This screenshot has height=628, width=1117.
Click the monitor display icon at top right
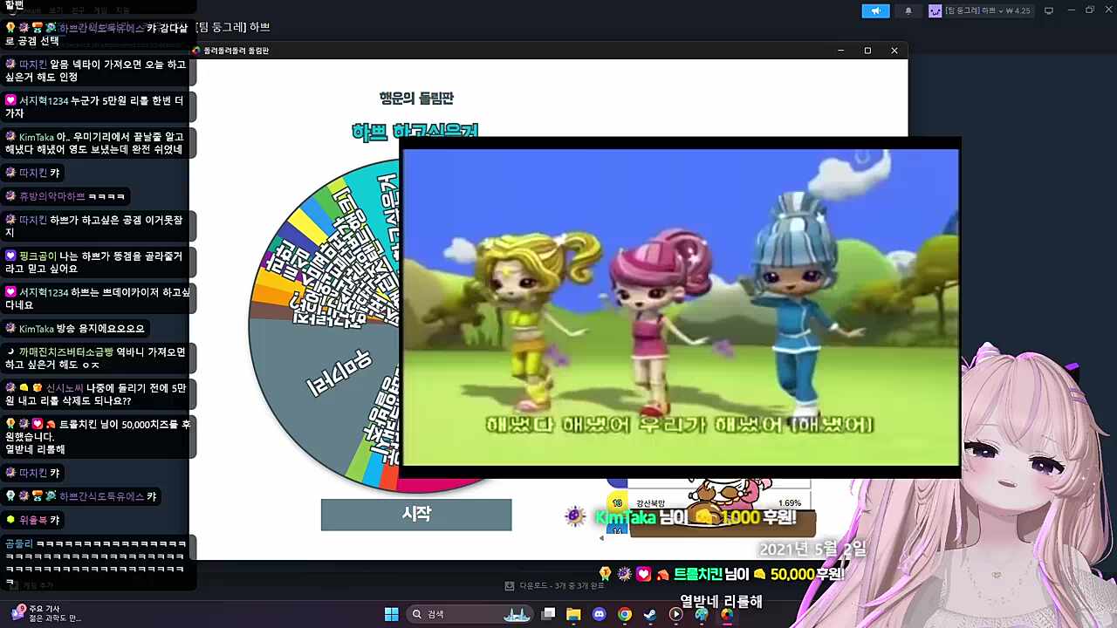click(1049, 10)
